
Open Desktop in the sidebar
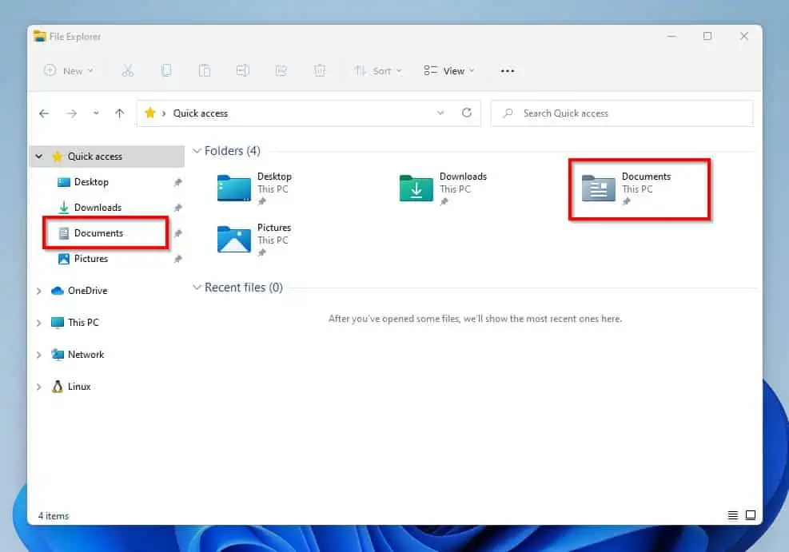coord(91,182)
